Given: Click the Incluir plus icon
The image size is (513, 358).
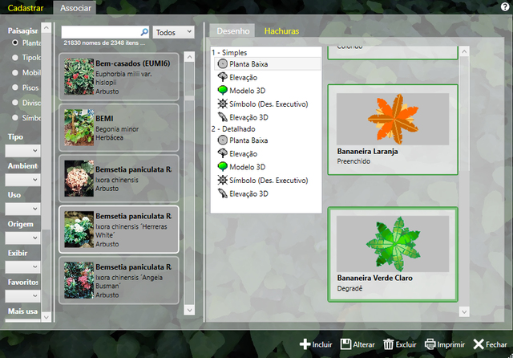Looking at the screenshot, I should (305, 344).
